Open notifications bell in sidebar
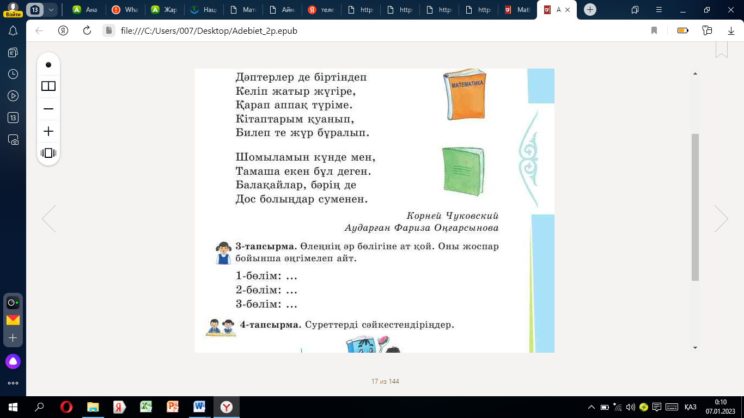The image size is (744, 418). (x=13, y=31)
